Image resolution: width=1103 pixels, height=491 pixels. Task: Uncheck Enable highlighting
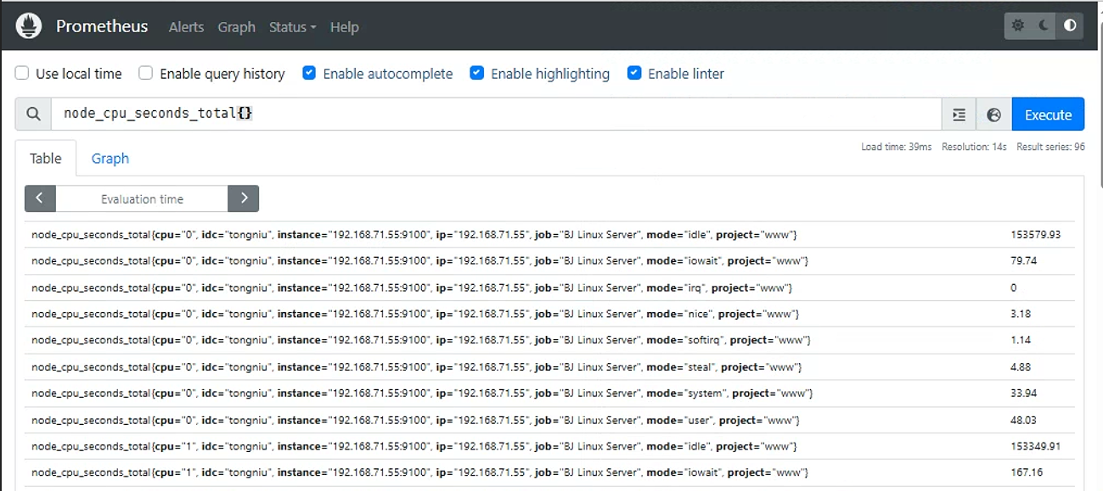(x=477, y=74)
